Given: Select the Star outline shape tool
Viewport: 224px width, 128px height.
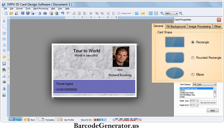Looking at the screenshot, I should (4, 50).
